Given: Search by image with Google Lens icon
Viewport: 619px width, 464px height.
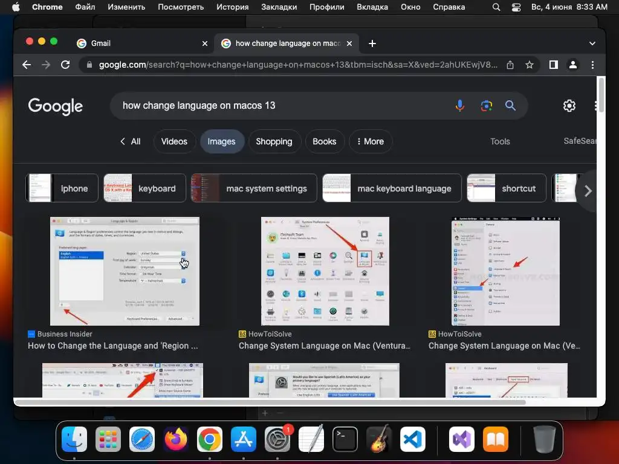Looking at the screenshot, I should click(x=487, y=106).
